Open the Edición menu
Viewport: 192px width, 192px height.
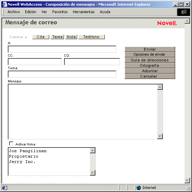31,12
